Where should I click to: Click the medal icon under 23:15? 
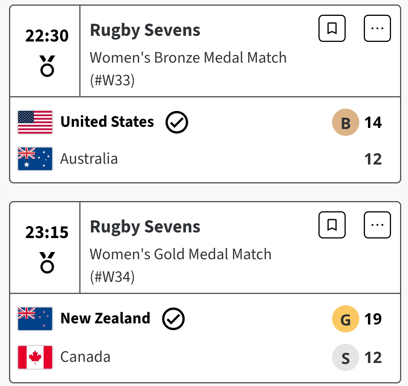[x=47, y=262]
